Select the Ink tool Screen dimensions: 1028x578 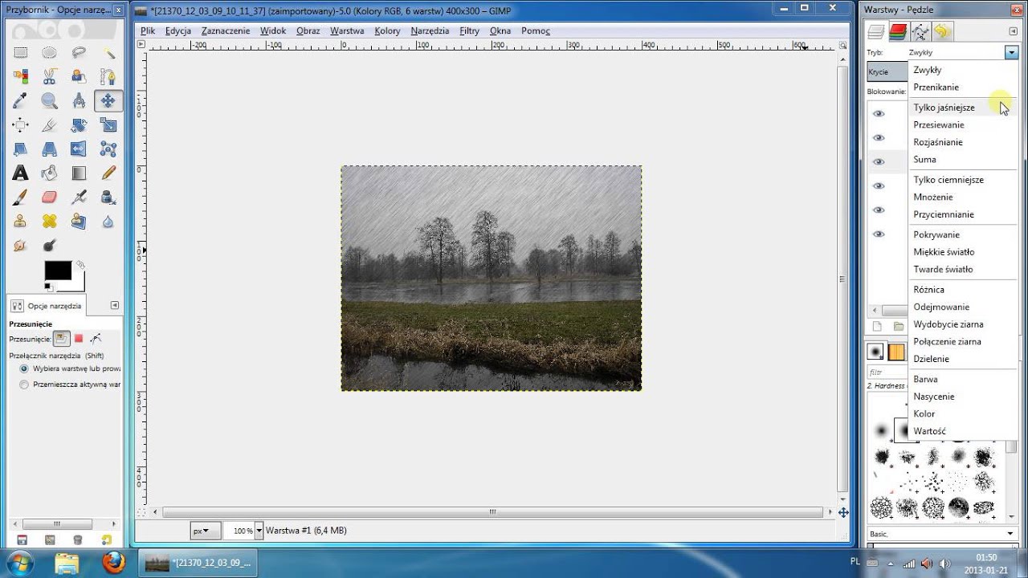click(108, 197)
